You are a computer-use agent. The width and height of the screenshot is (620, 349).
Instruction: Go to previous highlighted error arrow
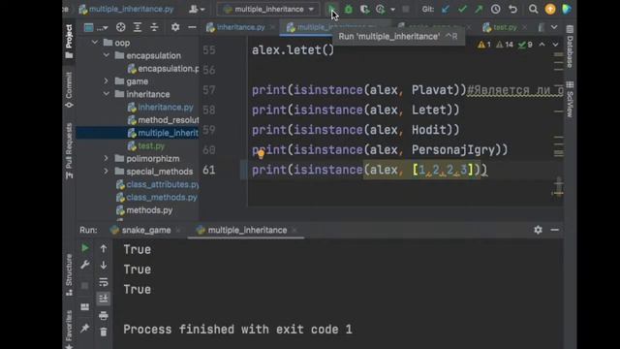542,45
